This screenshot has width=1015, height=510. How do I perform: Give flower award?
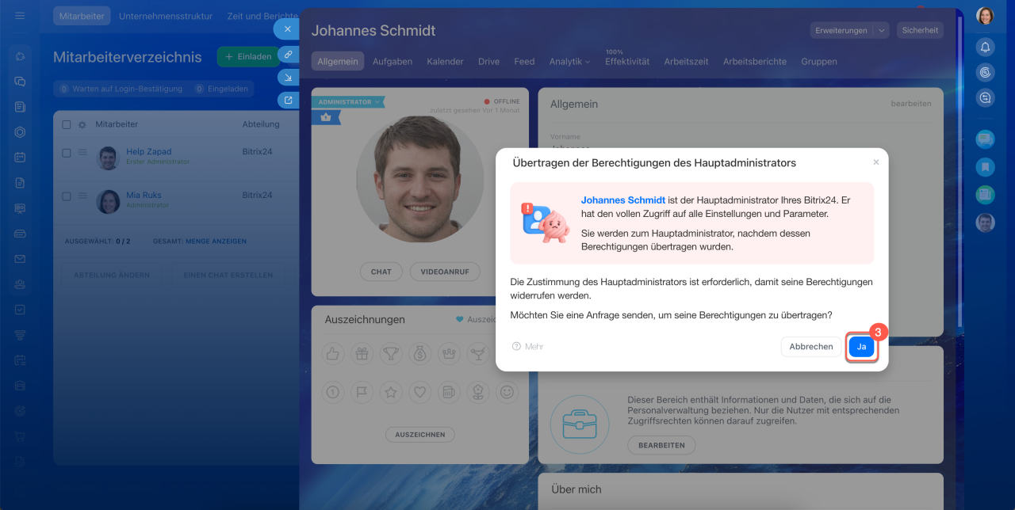coord(477,391)
